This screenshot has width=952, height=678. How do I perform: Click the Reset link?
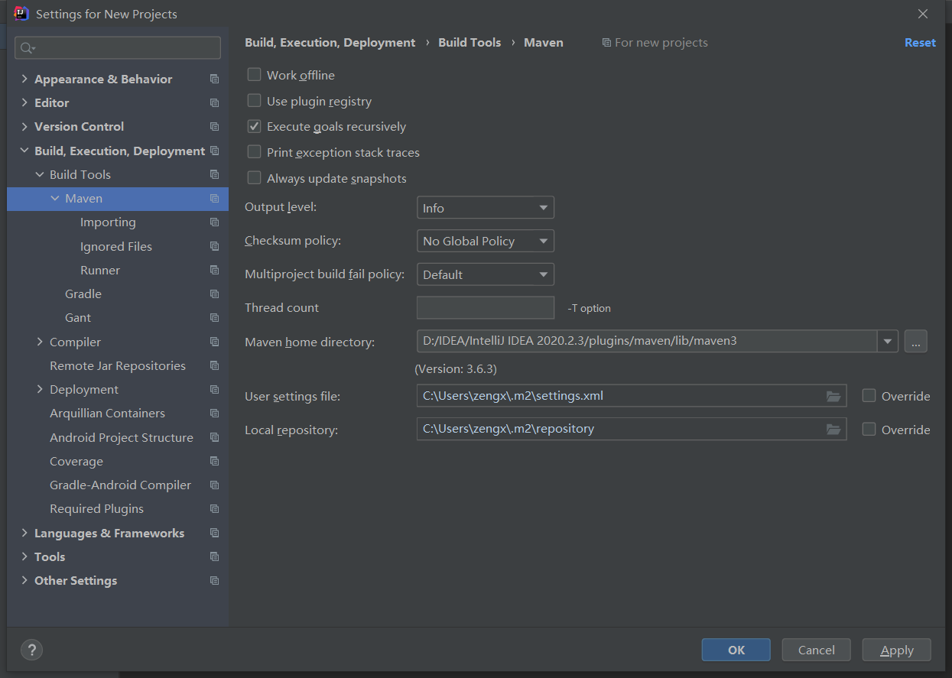coord(920,43)
